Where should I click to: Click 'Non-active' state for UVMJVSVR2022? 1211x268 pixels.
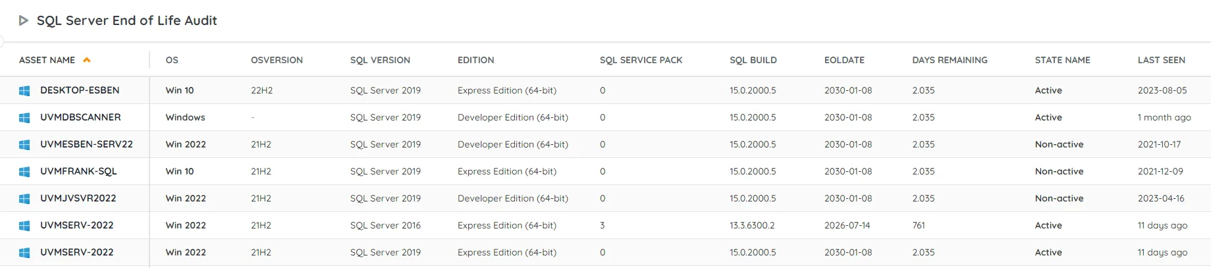click(1059, 198)
